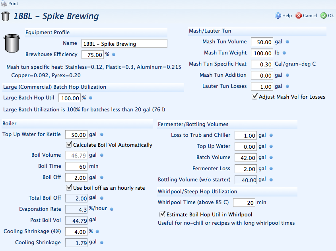Click the info dot beside Batch Volume

[271, 158]
